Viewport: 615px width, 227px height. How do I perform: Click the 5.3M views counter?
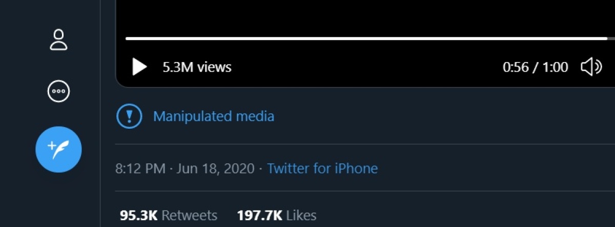(197, 67)
